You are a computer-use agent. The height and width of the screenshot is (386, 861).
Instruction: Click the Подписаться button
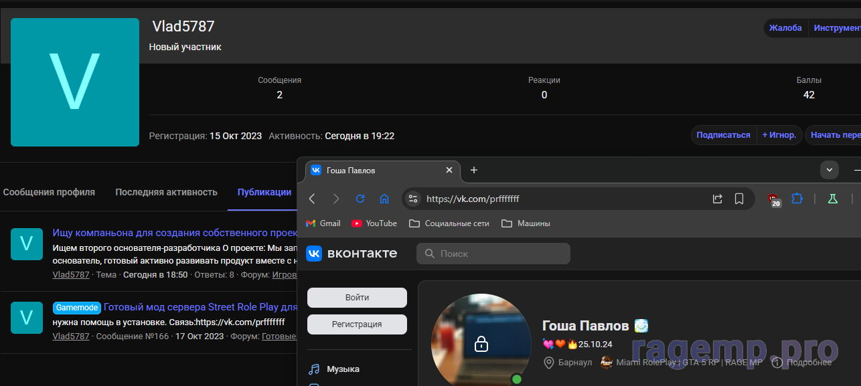[x=723, y=135]
